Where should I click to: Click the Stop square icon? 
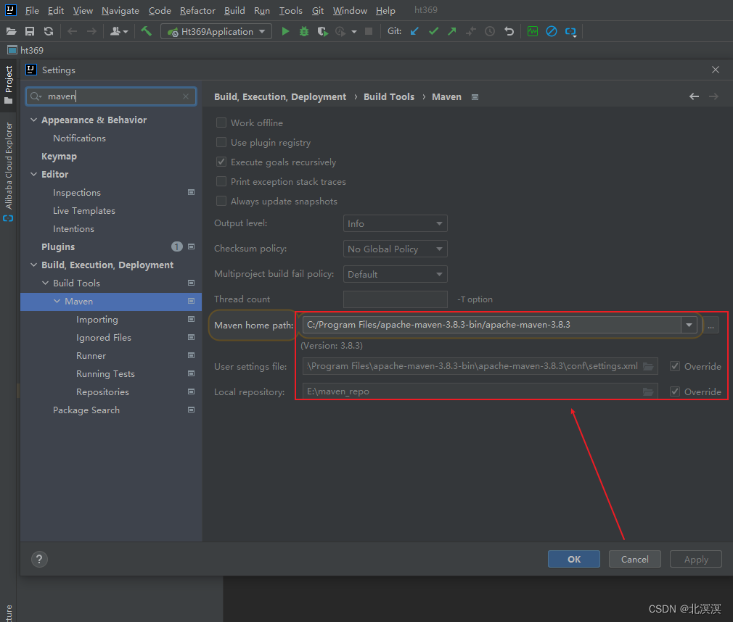(x=369, y=31)
